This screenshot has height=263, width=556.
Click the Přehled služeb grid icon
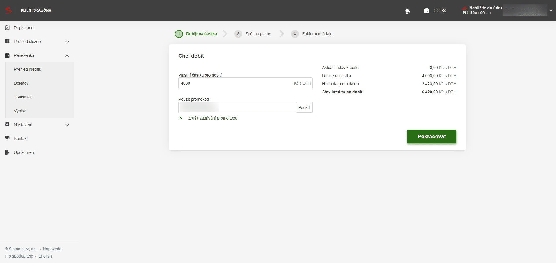click(7, 41)
